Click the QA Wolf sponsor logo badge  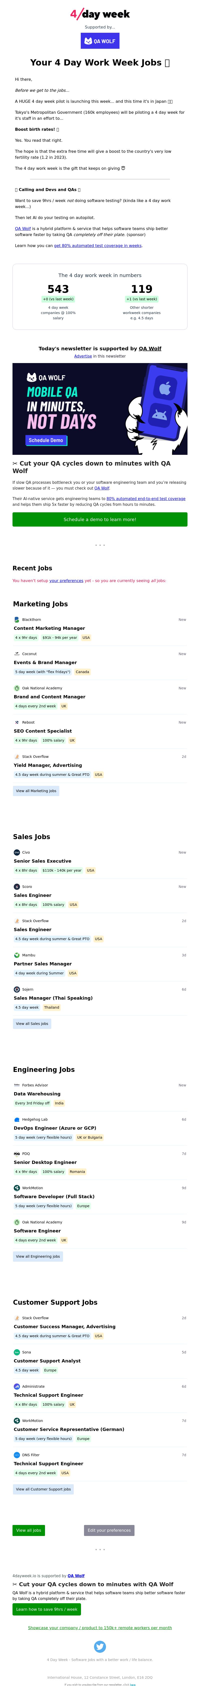point(100,41)
